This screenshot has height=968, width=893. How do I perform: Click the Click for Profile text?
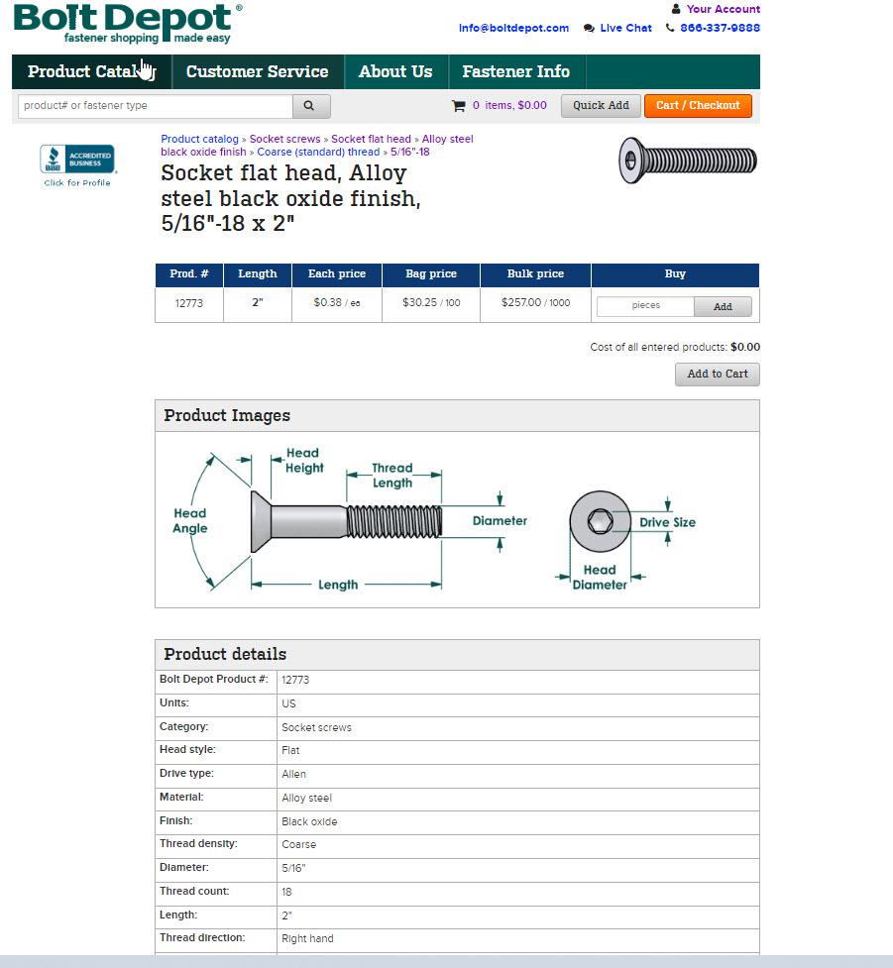click(x=77, y=182)
